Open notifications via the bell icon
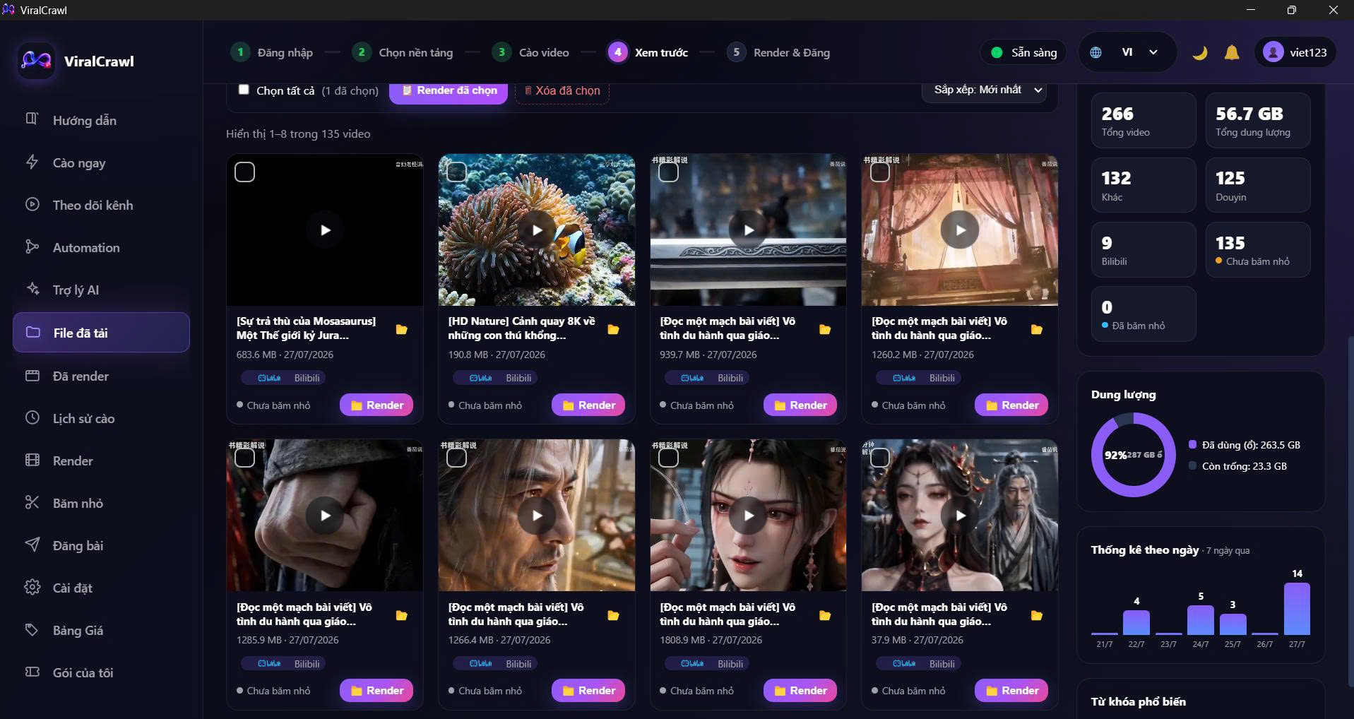The width and height of the screenshot is (1354, 719). click(x=1232, y=52)
